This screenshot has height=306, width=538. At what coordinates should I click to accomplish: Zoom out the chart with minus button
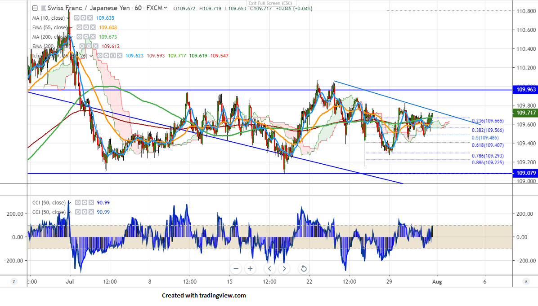(236, 269)
